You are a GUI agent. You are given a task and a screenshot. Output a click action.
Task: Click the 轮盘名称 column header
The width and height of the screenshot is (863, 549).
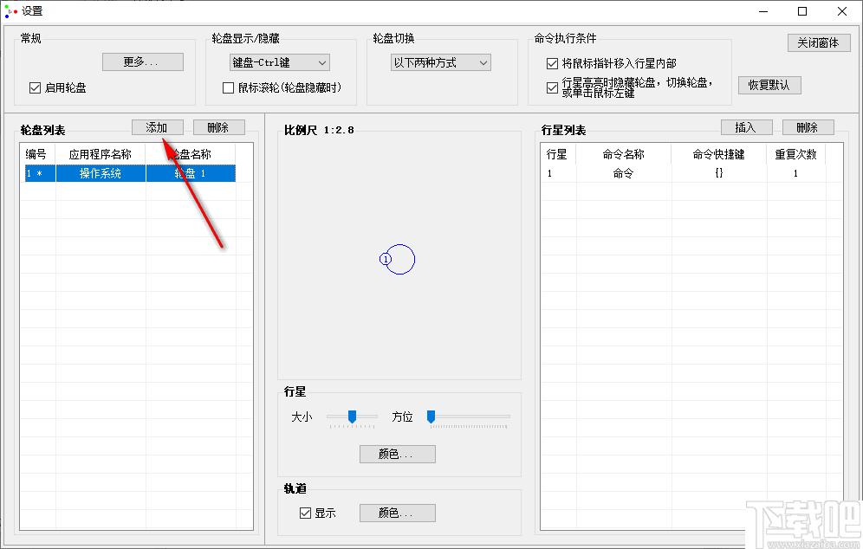pyautogui.click(x=191, y=154)
